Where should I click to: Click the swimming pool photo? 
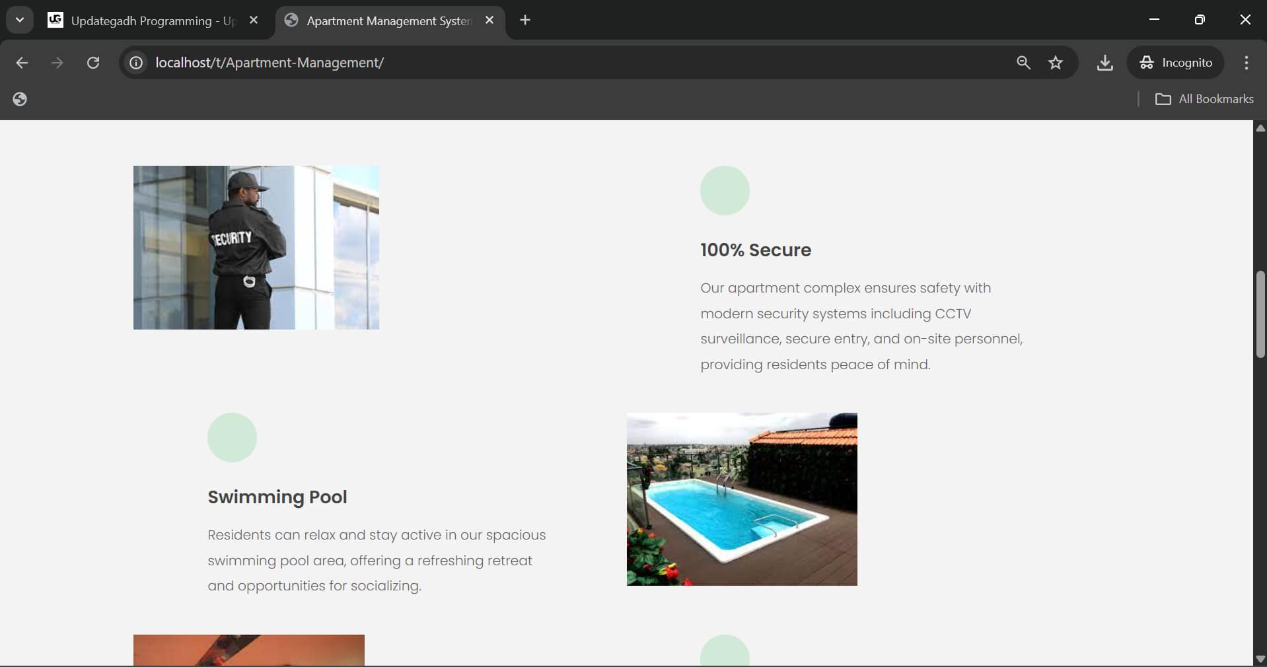pos(742,499)
